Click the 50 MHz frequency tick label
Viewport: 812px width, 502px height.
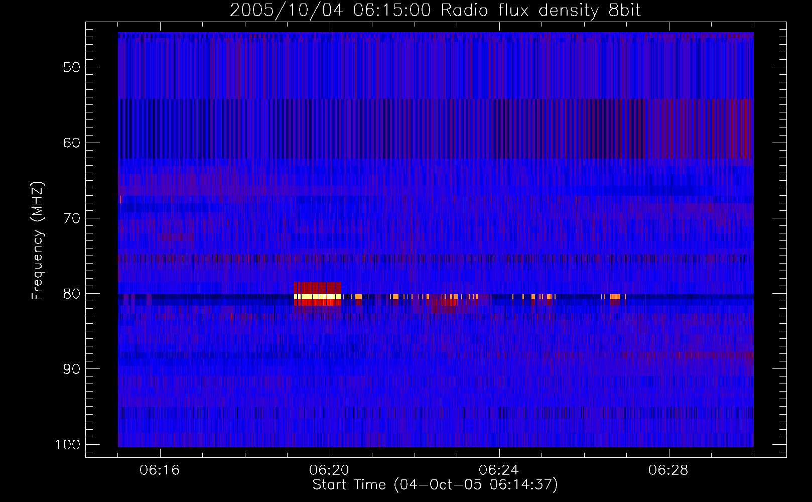71,67
